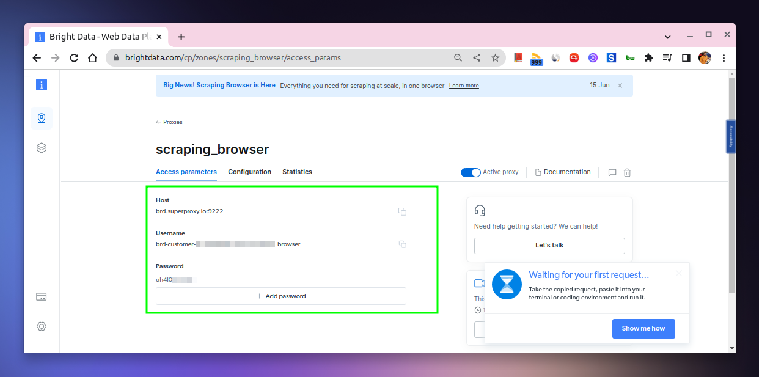Open the red book extension icon

coord(518,58)
